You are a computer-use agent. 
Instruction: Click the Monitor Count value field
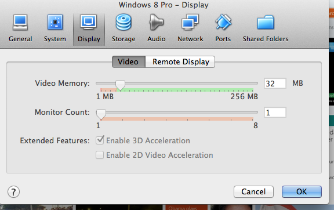pos(275,113)
